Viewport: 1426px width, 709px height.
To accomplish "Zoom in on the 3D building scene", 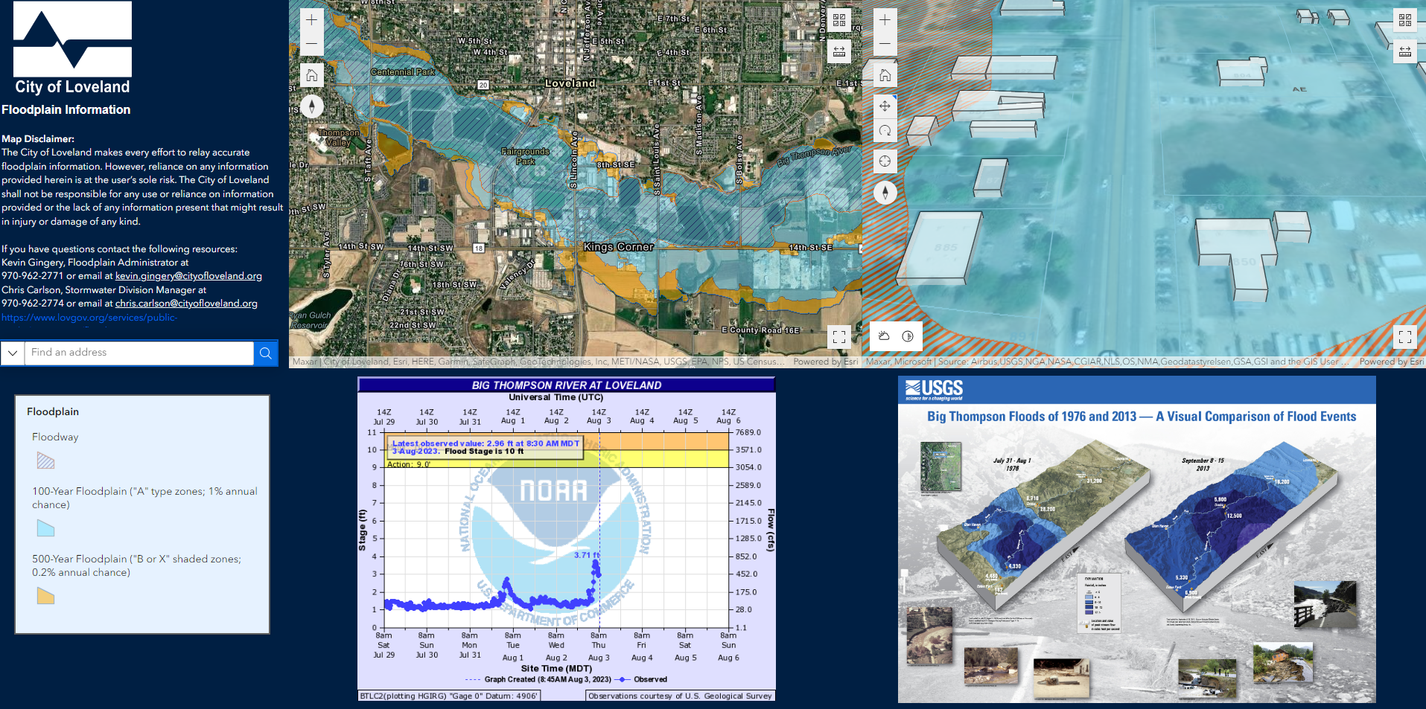I will pyautogui.click(x=885, y=20).
